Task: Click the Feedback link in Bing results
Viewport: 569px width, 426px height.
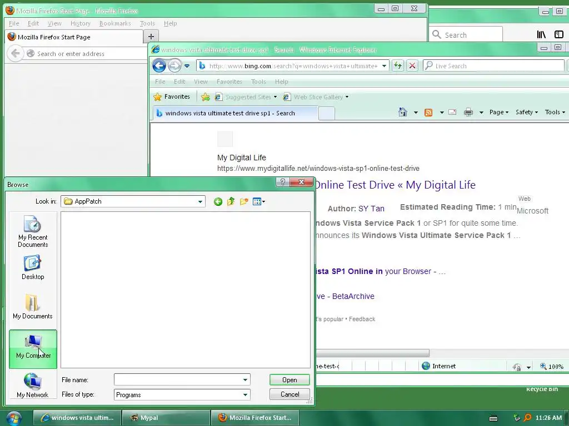Action: pos(362,319)
